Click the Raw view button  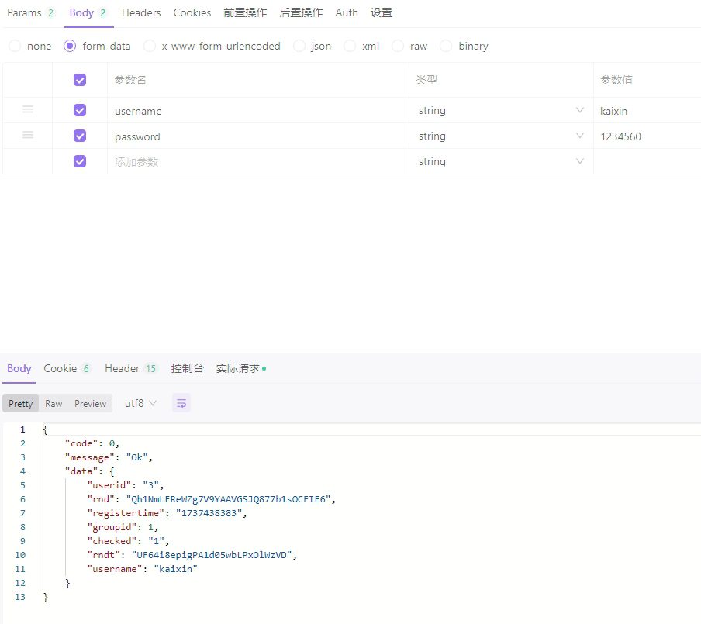(54, 403)
